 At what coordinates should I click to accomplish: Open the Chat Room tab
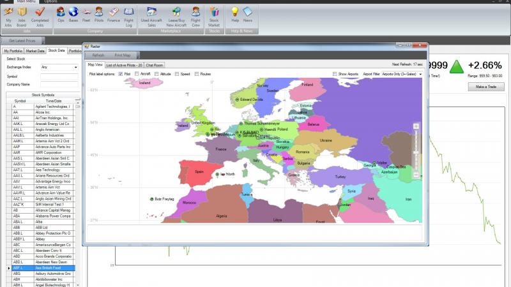click(155, 64)
